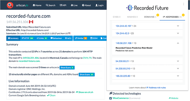The height and width of the screenshot is (101, 190).
Task: Click IP link 185.33.223.80
Action: [123, 76]
